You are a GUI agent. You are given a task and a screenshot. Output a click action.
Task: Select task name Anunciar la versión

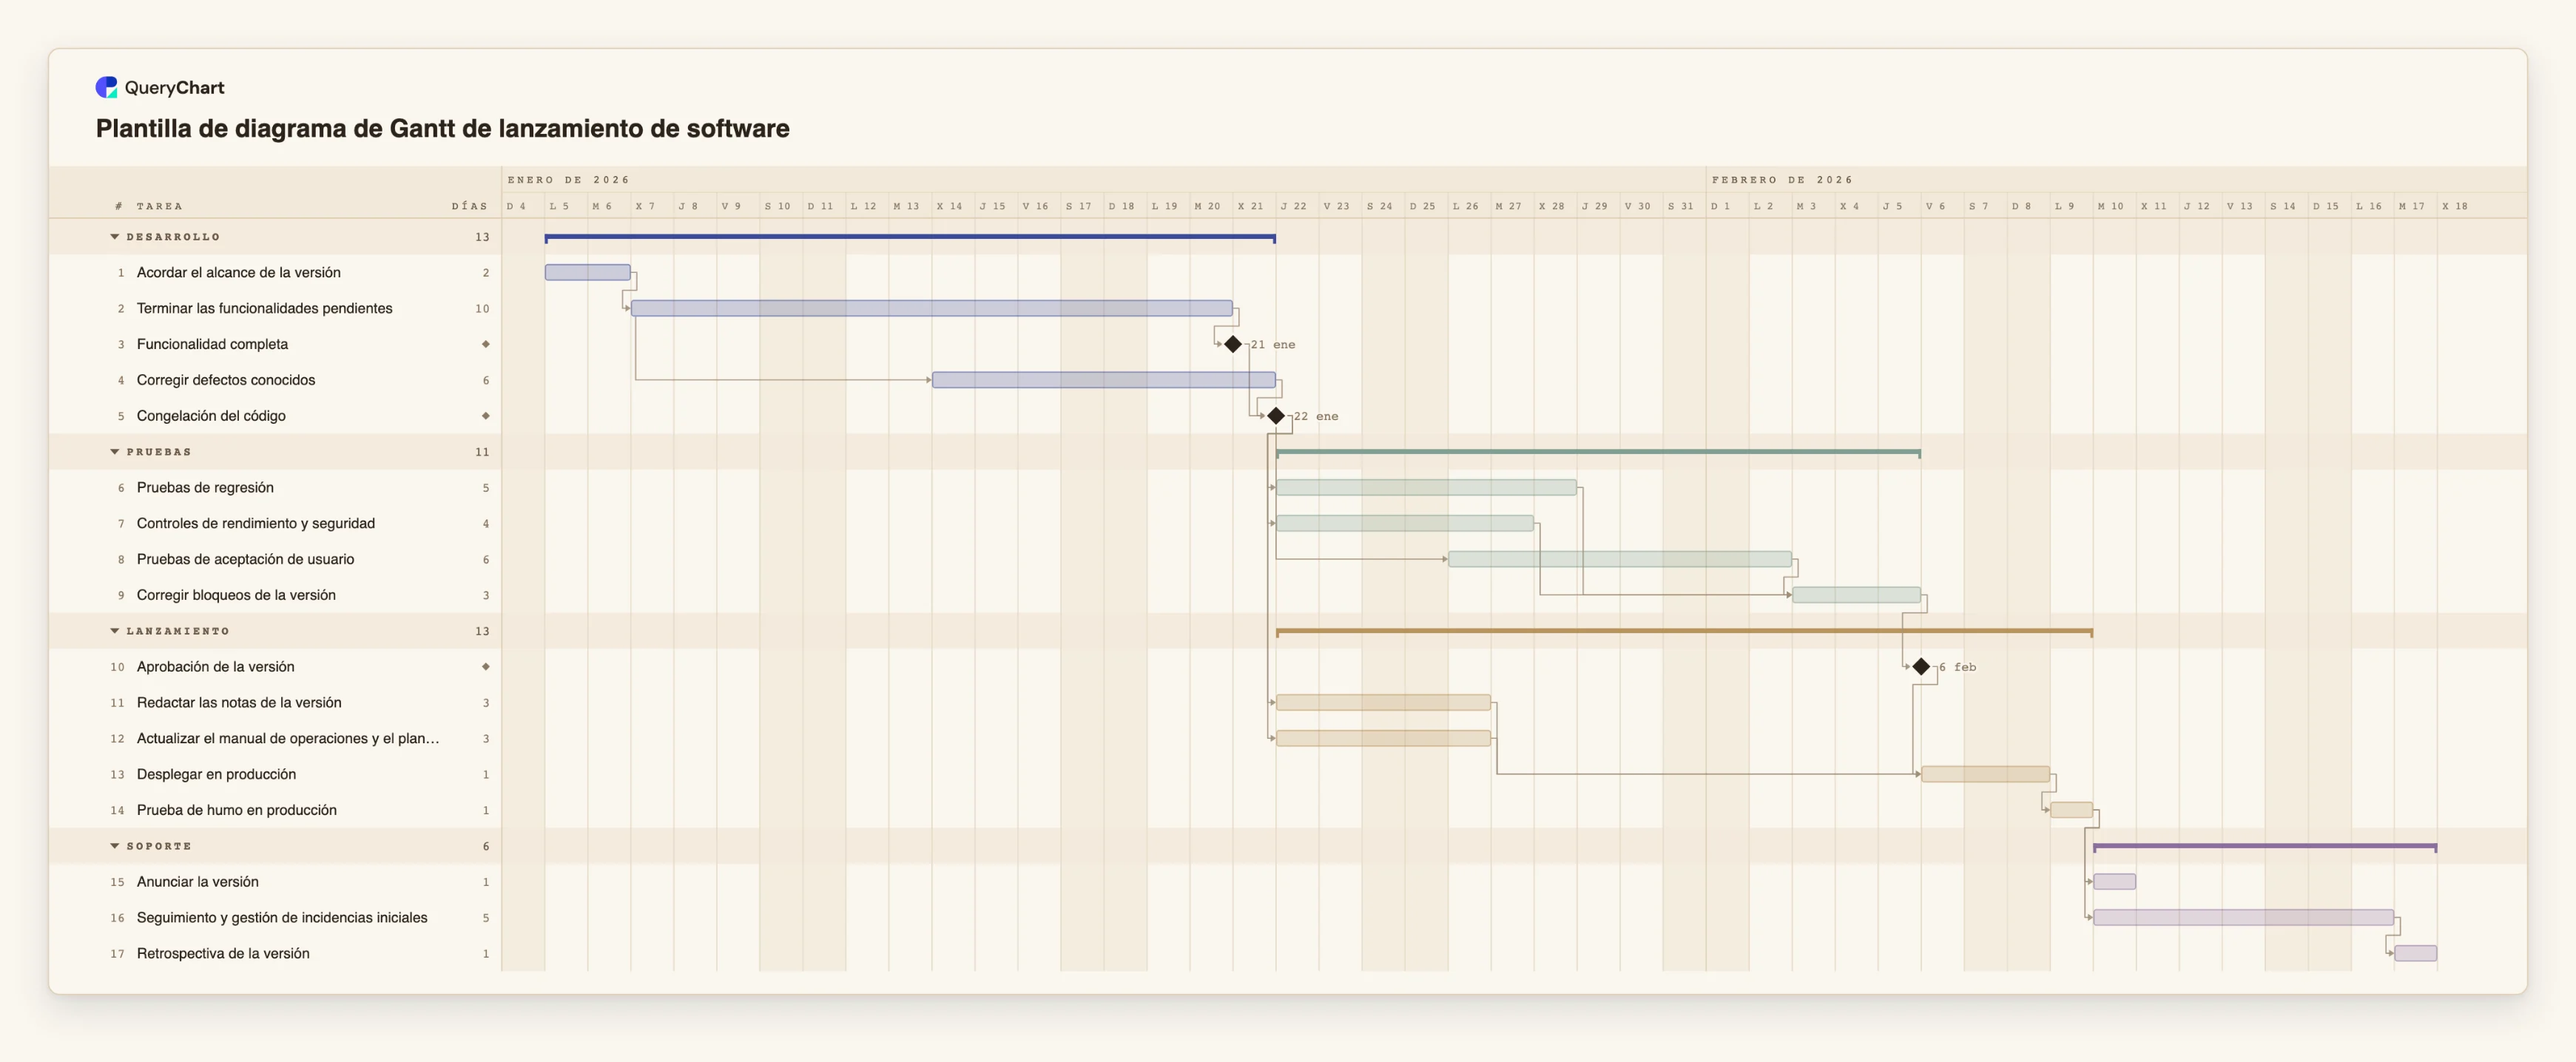coord(197,882)
